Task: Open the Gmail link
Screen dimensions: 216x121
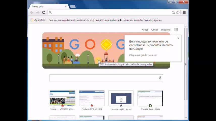Action: pyautogui.click(x=155, y=29)
